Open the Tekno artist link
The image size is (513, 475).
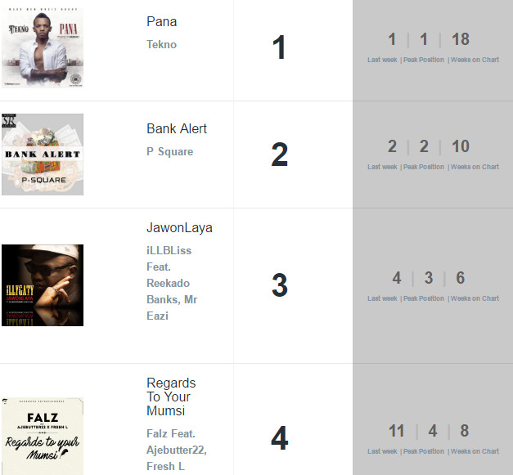(x=162, y=44)
